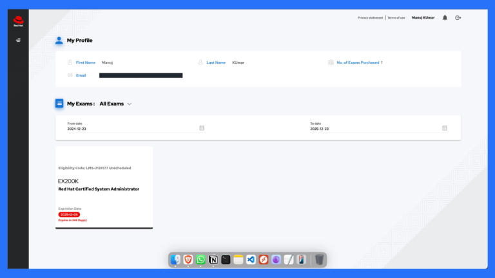
Task: Open the Terms of use link
Action: pos(396,18)
